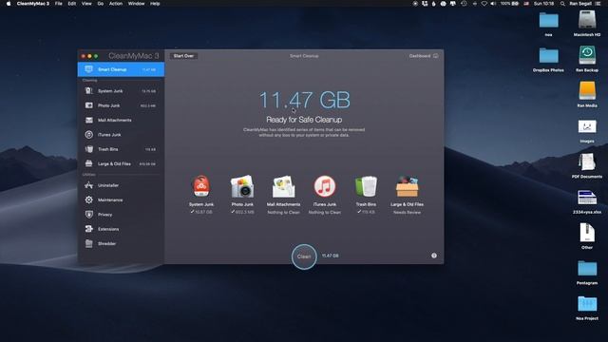Open Trash Bins in the sidebar

(121, 149)
